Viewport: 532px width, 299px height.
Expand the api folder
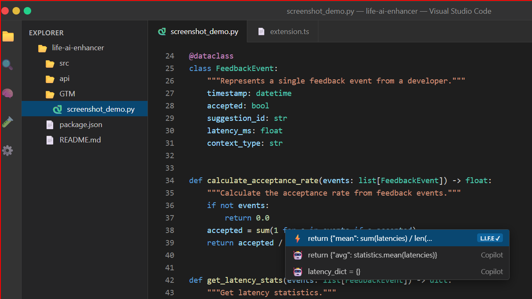click(x=84, y=78)
